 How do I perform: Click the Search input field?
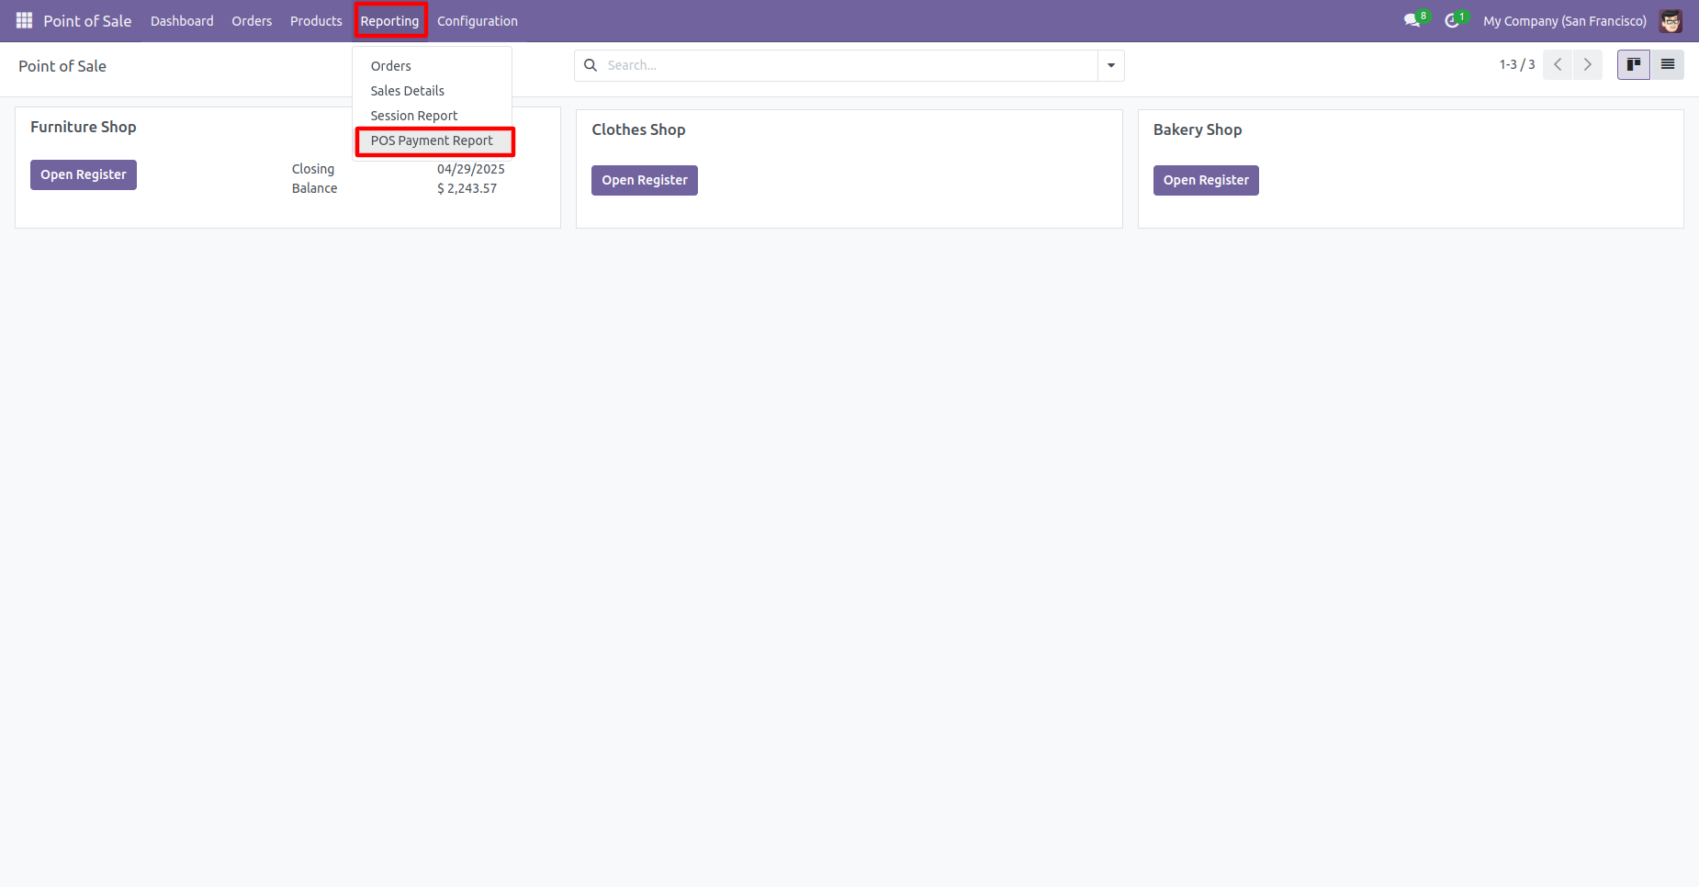[x=849, y=65]
